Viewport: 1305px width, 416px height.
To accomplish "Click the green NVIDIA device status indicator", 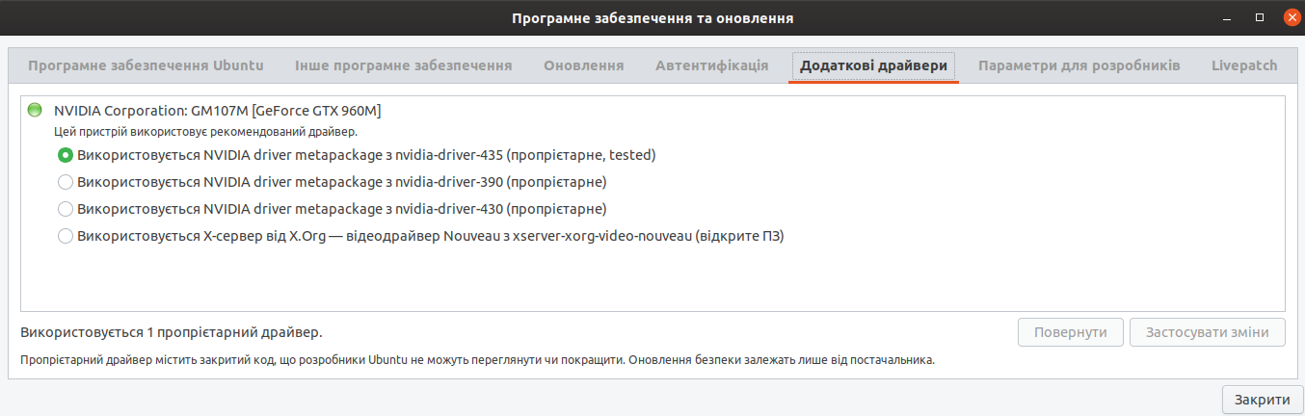I will pyautogui.click(x=36, y=110).
